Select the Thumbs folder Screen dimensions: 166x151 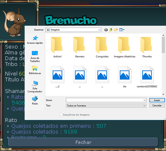coord(147,47)
